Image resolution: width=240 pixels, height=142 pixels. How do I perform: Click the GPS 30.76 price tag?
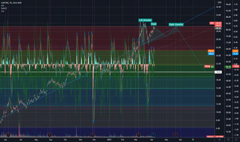[216, 23]
